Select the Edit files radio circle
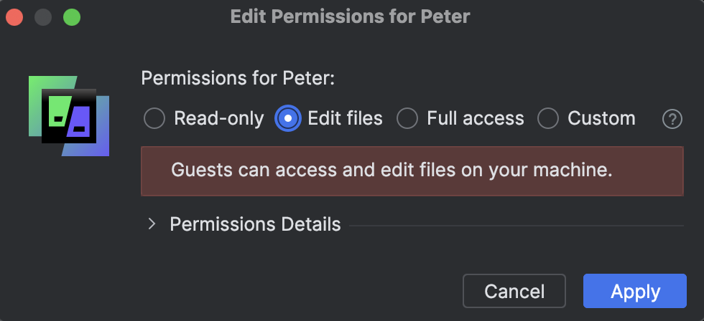This screenshot has height=321, width=704. click(x=288, y=119)
